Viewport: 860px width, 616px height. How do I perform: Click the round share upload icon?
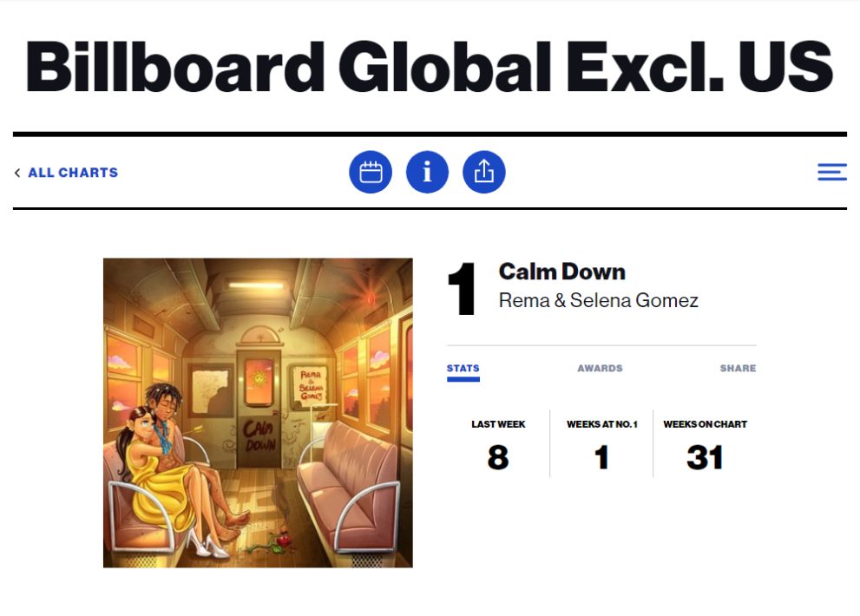coord(483,172)
